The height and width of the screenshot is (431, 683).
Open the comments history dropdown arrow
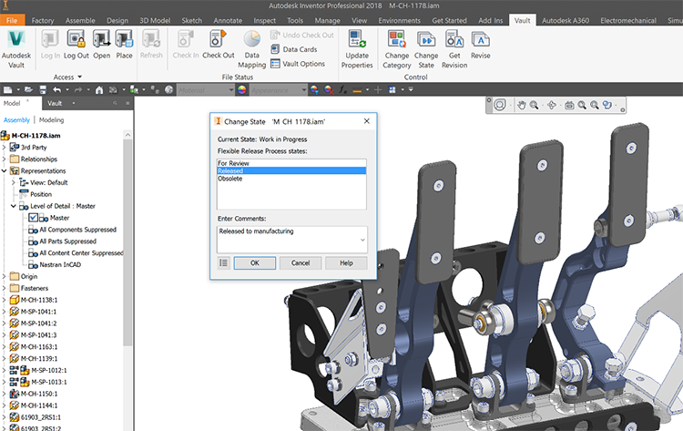click(362, 241)
